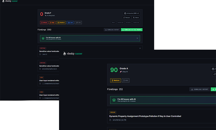
Task: Click the Grade F label
Action: (x=48, y=13)
